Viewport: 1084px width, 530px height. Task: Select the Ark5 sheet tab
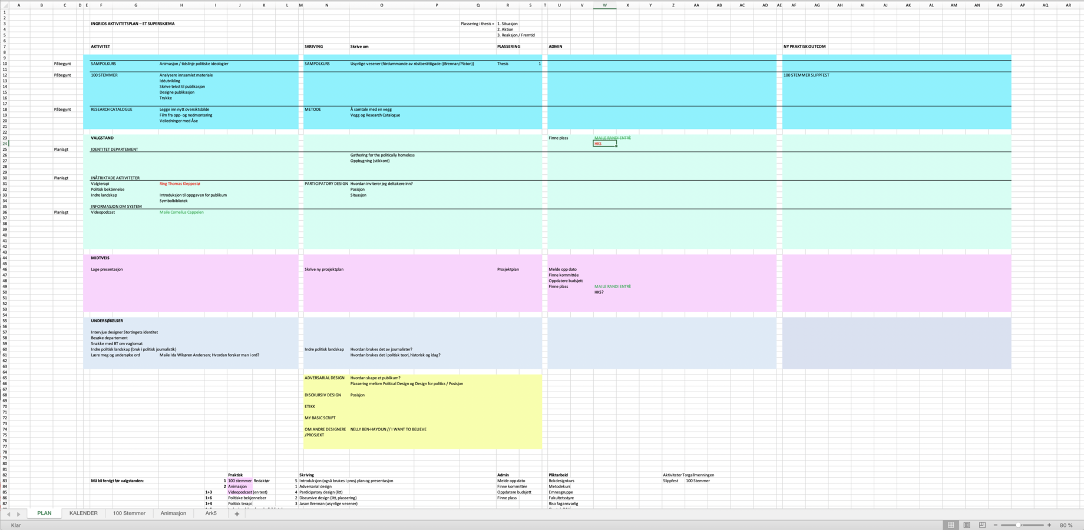tap(210, 514)
